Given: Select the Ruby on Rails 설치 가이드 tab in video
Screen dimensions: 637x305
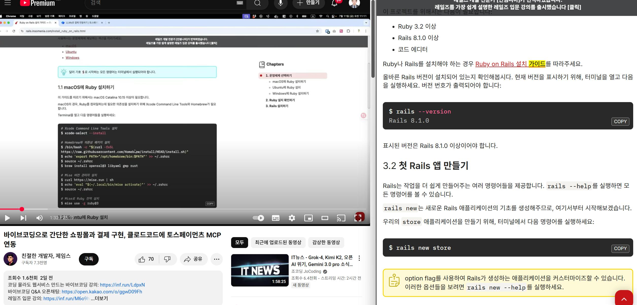Looking at the screenshot, I should point(36,23).
